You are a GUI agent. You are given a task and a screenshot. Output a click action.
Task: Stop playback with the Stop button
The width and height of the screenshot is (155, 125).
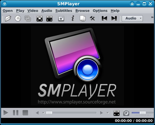coord(25,113)
